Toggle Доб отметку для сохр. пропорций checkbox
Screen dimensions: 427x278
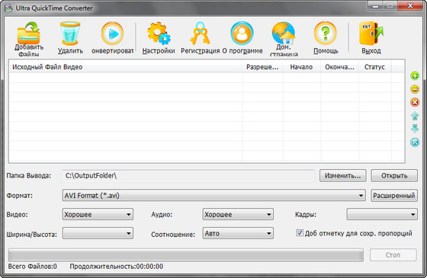[299, 233]
